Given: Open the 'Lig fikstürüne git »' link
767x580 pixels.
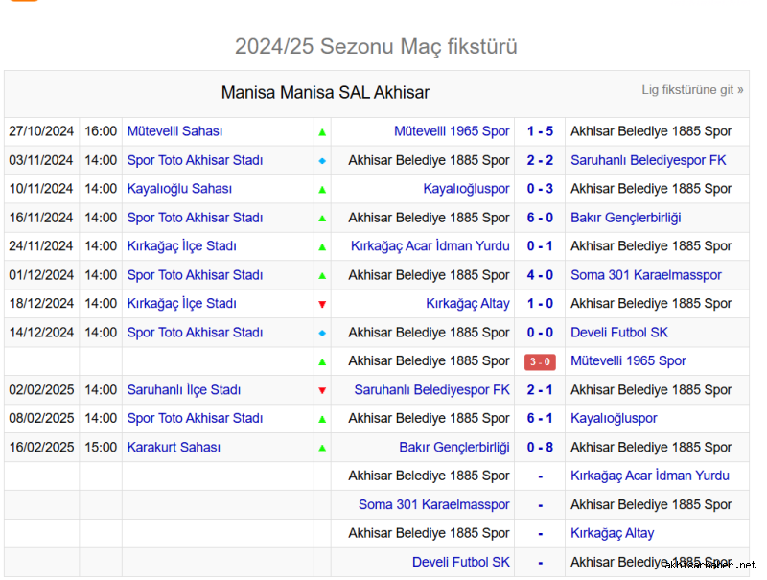Looking at the screenshot, I should point(692,90).
